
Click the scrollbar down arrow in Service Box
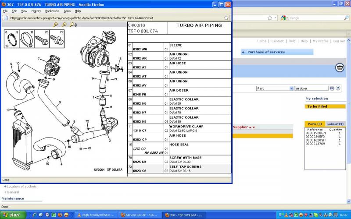pos(348,201)
